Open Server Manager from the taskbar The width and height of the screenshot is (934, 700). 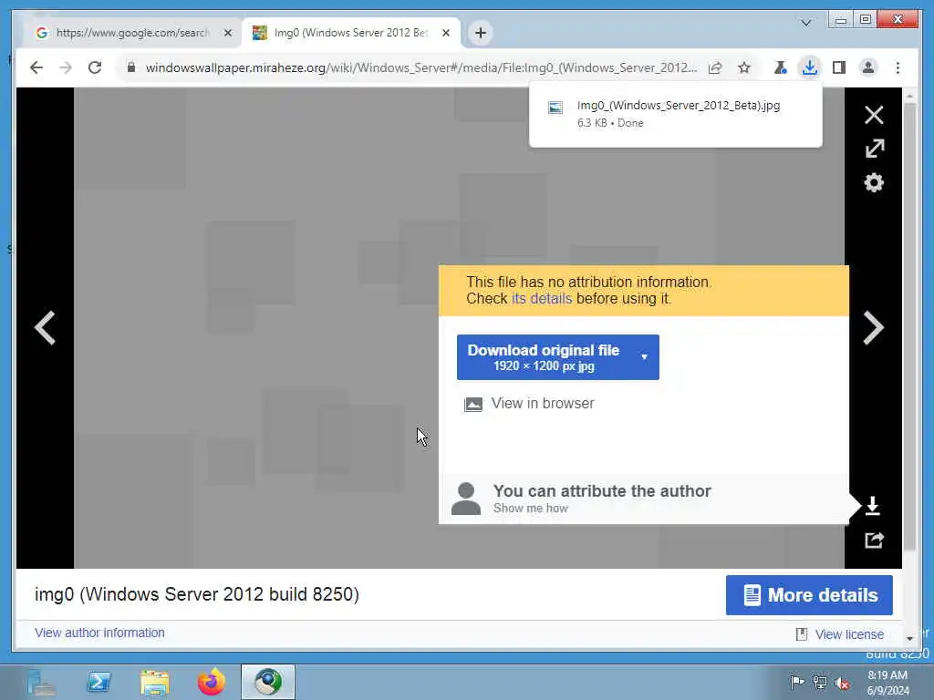click(41, 682)
